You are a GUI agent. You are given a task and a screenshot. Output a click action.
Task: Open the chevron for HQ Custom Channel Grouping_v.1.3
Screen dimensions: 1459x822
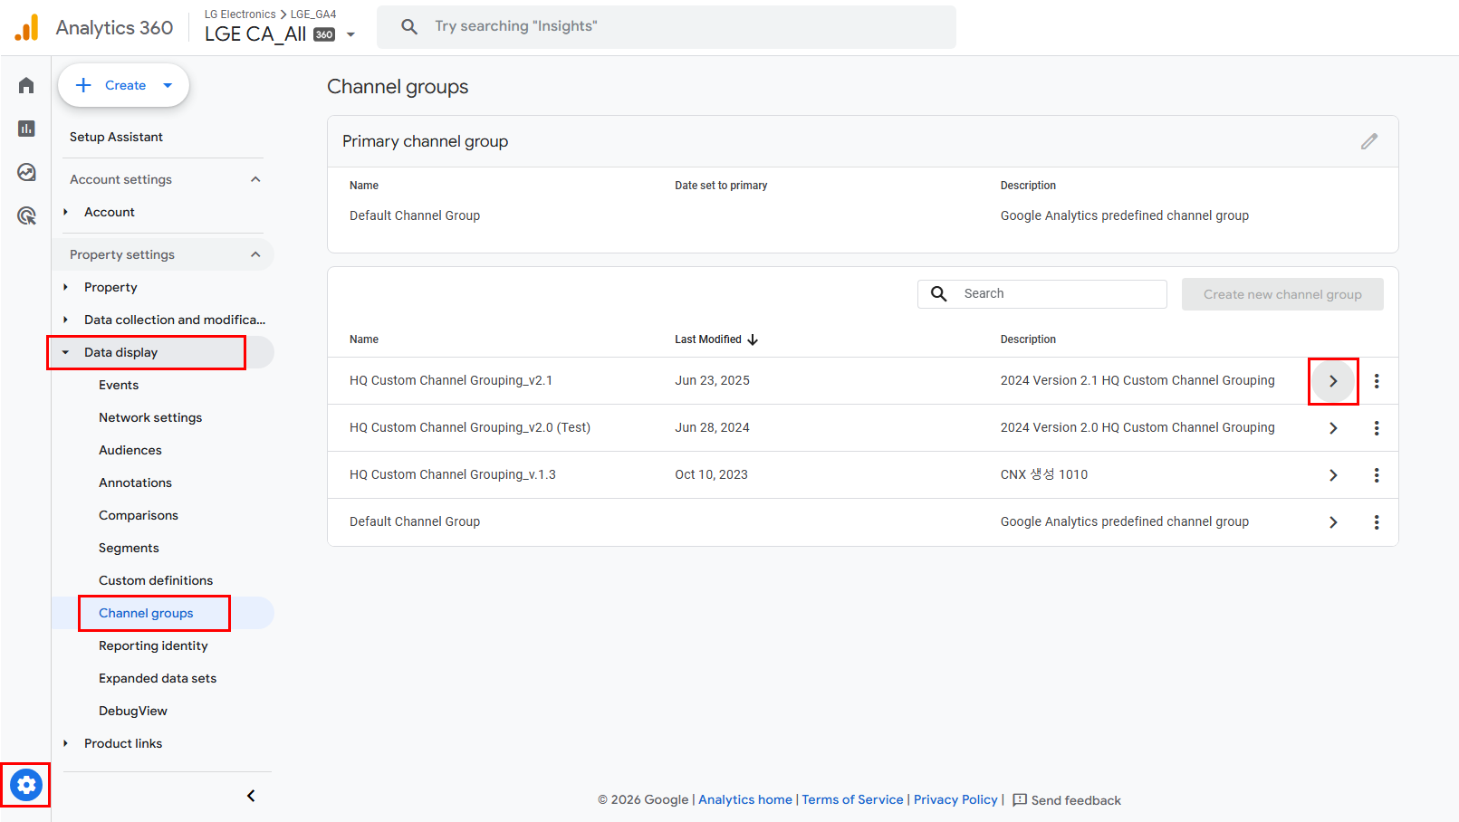tap(1332, 475)
